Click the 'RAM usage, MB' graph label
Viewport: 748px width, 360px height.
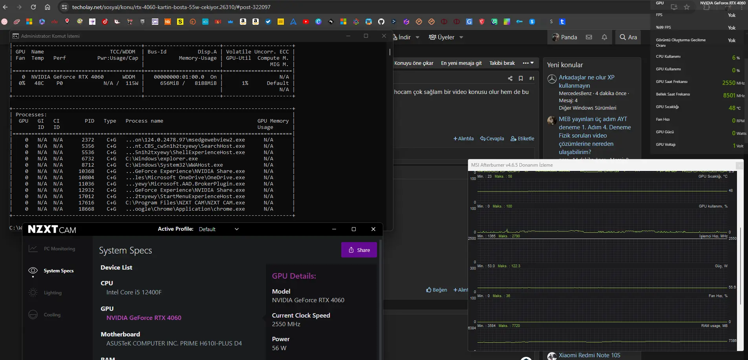(x=714, y=326)
